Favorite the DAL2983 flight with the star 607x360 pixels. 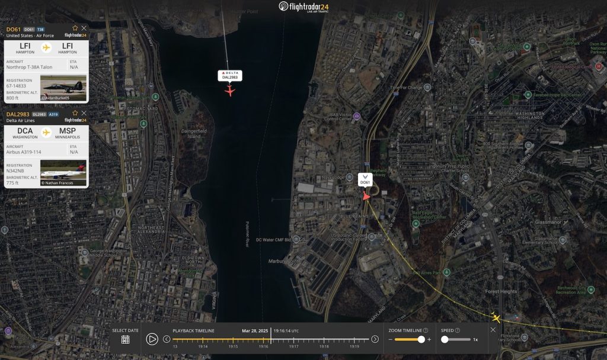click(75, 113)
